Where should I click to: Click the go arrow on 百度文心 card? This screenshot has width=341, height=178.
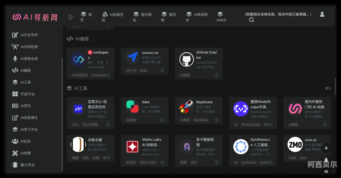tap(108, 124)
